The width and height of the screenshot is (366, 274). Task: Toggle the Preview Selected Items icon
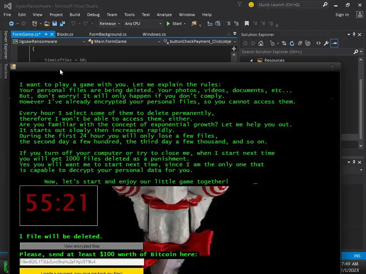click(334, 43)
